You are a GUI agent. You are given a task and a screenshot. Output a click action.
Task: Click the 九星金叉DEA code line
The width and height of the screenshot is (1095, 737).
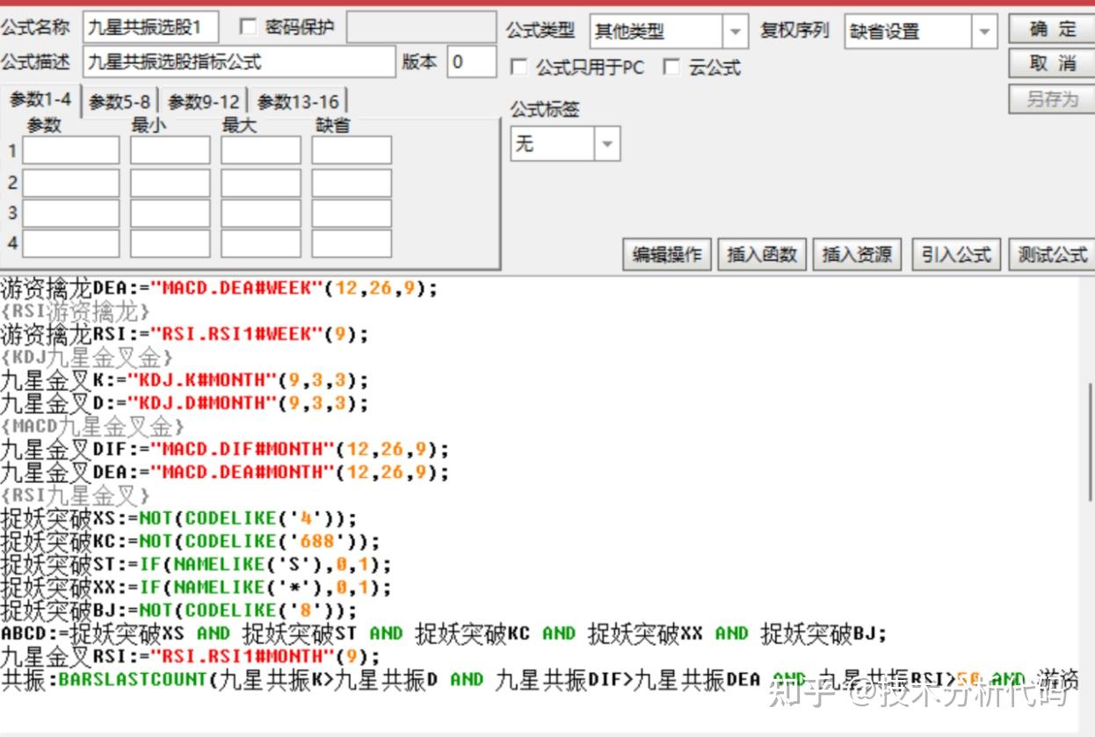click(x=225, y=472)
